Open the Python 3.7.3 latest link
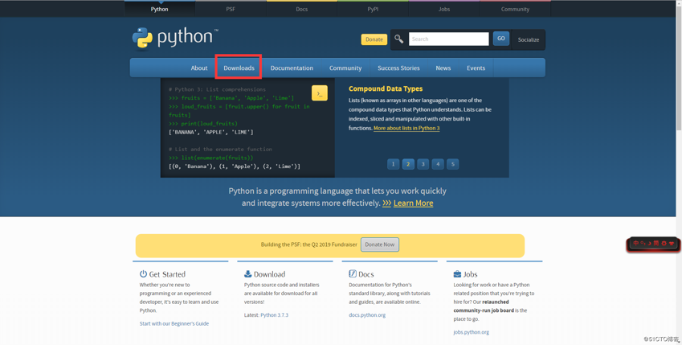 point(274,315)
